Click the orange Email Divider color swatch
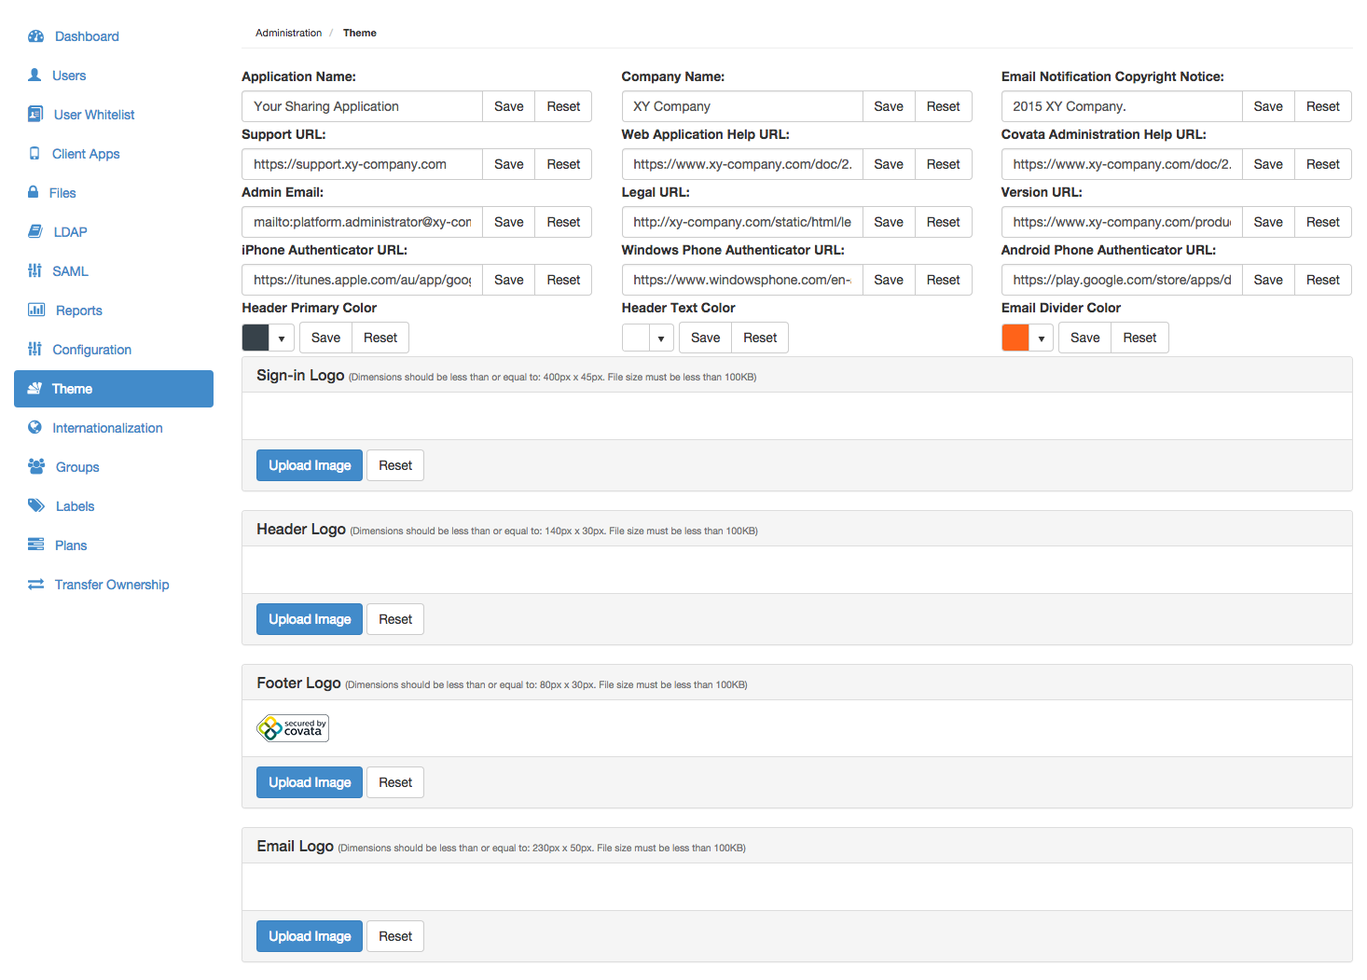Viewport: 1367px width, 980px height. pyautogui.click(x=1015, y=338)
